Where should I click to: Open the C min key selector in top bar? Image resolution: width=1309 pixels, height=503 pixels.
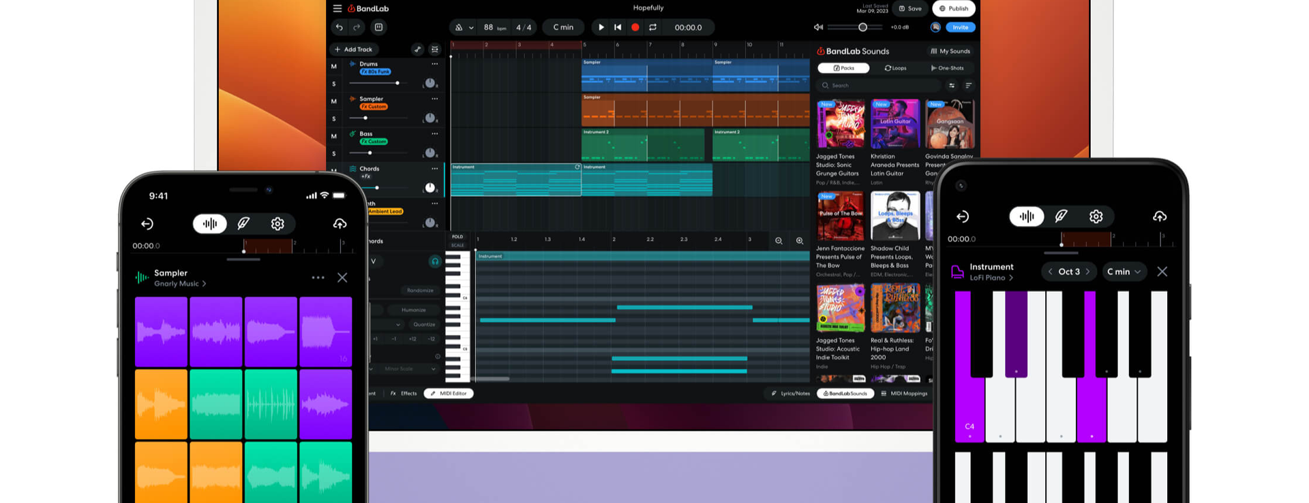point(563,27)
